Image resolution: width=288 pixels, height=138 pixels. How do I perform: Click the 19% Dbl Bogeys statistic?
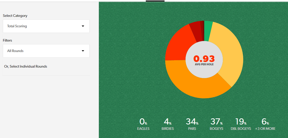[241, 124]
